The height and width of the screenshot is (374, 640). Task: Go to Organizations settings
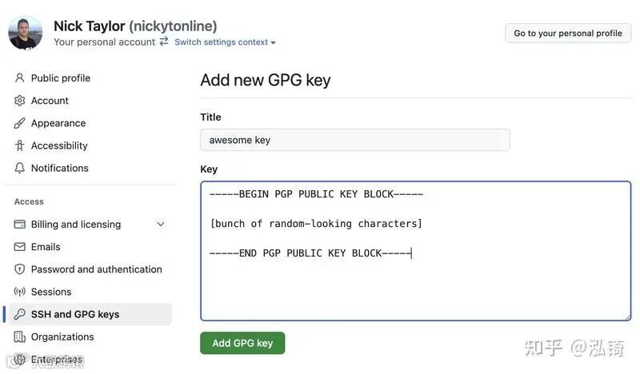click(x=62, y=336)
